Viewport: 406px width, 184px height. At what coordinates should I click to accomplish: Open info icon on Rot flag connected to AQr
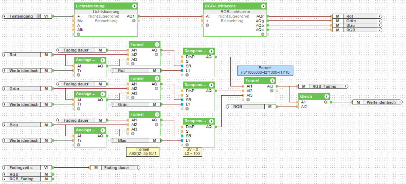380,16
